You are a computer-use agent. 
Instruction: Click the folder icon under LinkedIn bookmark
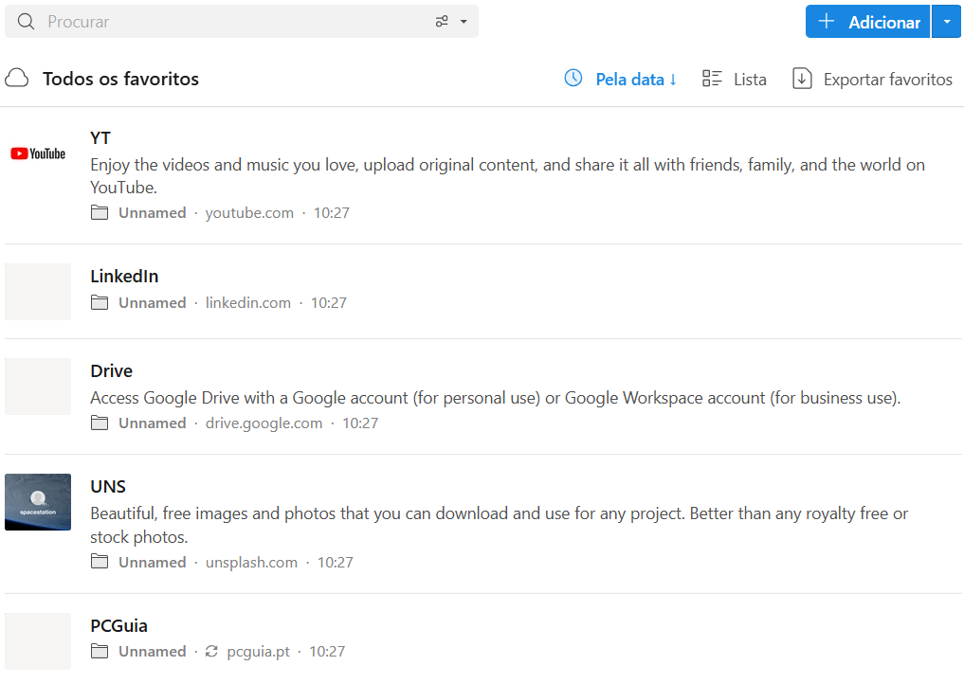(x=100, y=303)
